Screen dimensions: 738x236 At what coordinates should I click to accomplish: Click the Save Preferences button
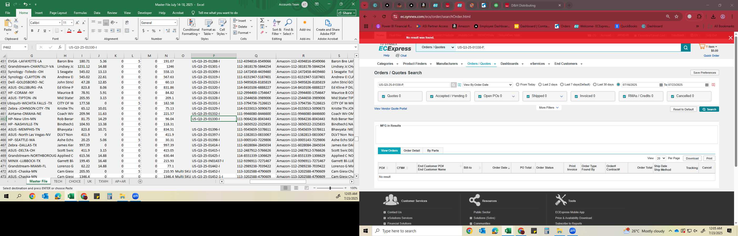pyautogui.click(x=705, y=73)
